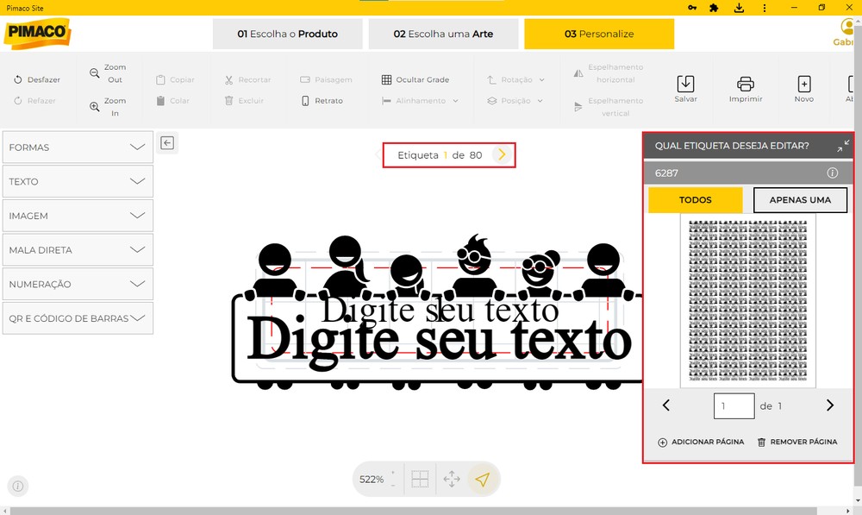Toggle Retrato page orientation
Image resolution: width=862 pixels, height=515 pixels.
pos(327,101)
